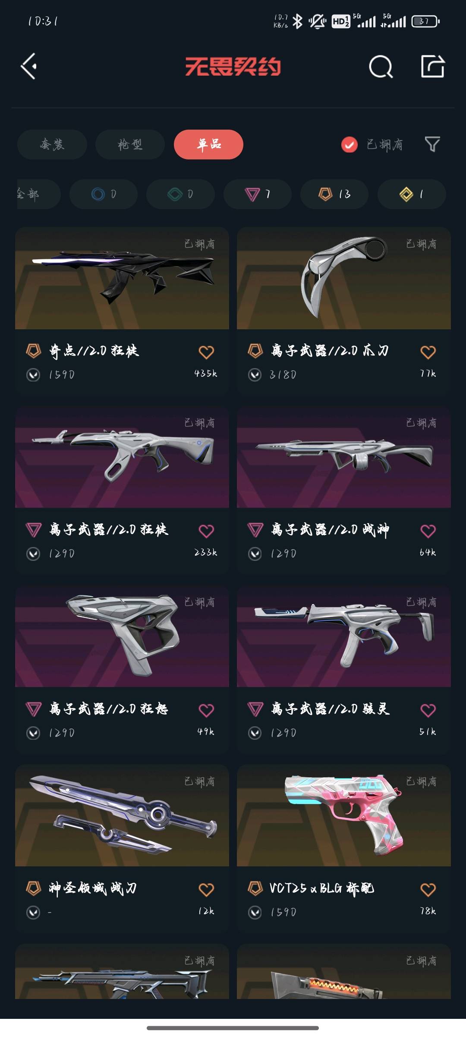Open the 离子武器//2.0 战神 item
Screen dimensions: 466x1037
click(344, 490)
